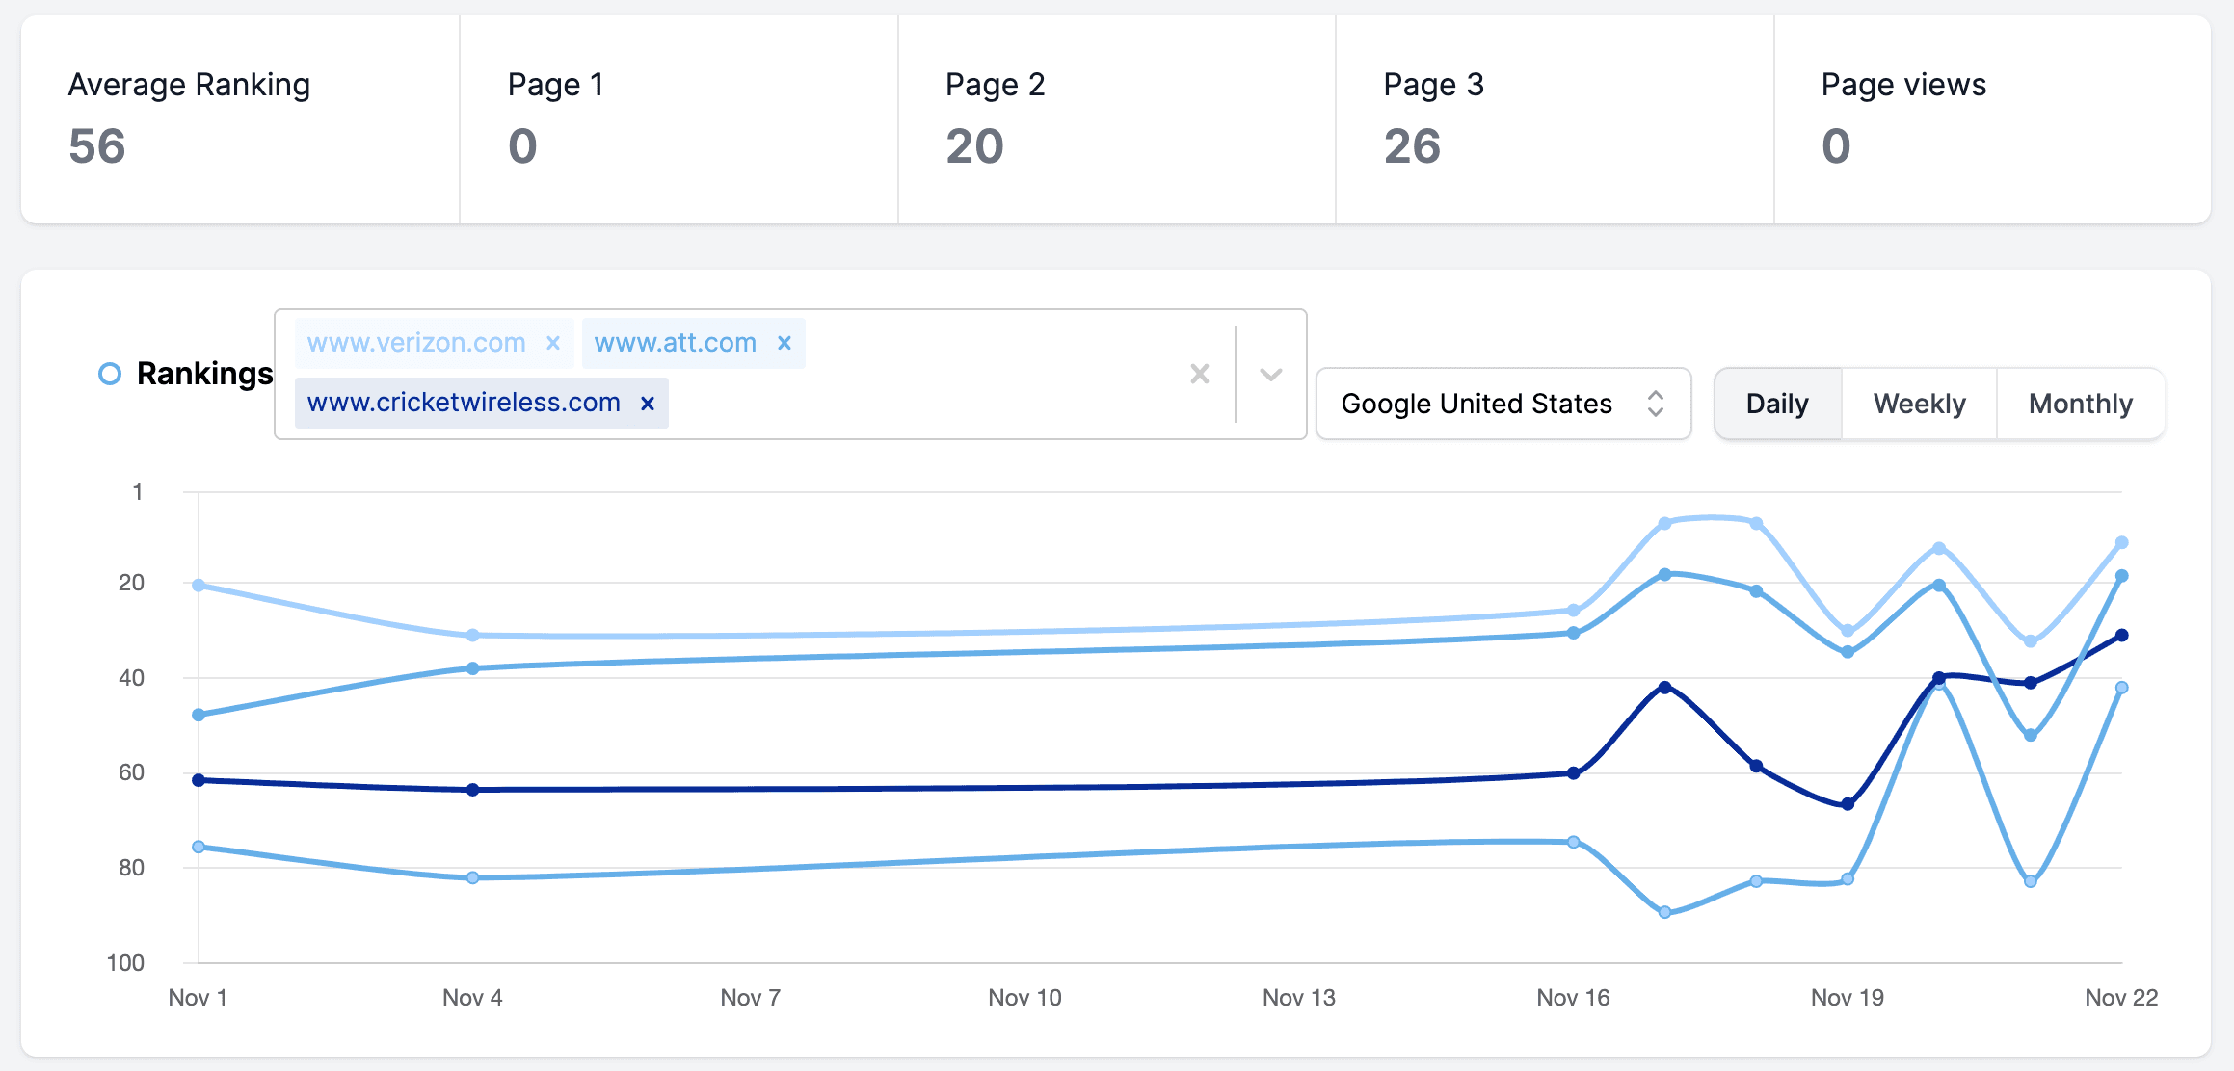The width and height of the screenshot is (2234, 1071).
Task: Switch to Daily view
Action: click(x=1776, y=404)
